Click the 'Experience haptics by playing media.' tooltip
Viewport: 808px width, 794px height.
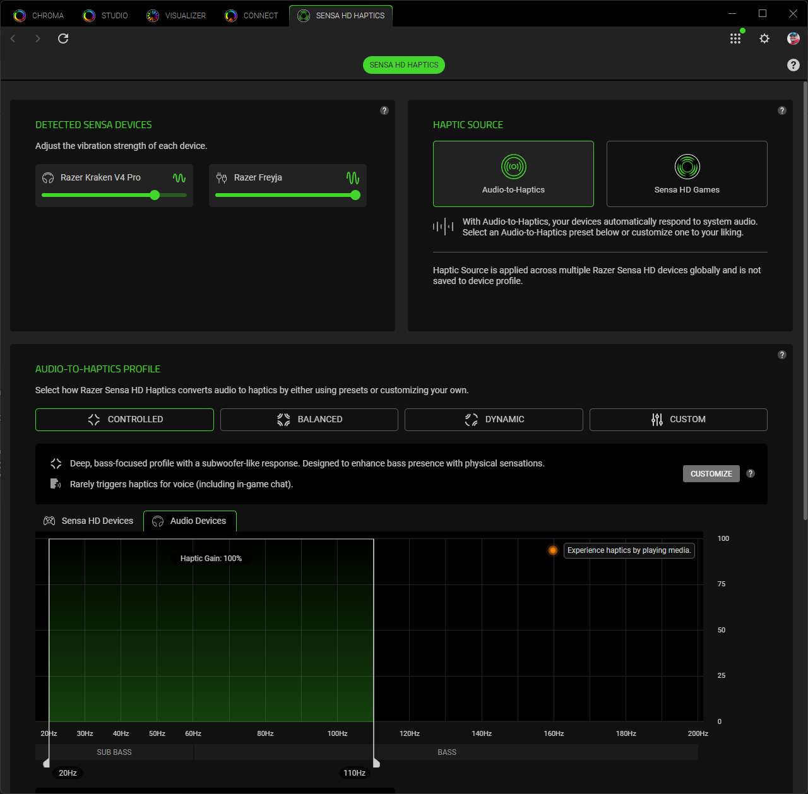coord(629,550)
